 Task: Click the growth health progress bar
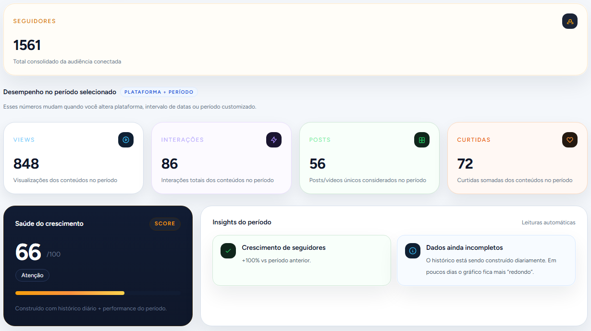coord(98,293)
